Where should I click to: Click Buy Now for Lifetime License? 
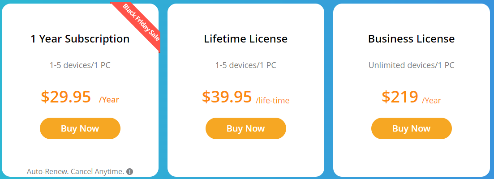(x=246, y=128)
